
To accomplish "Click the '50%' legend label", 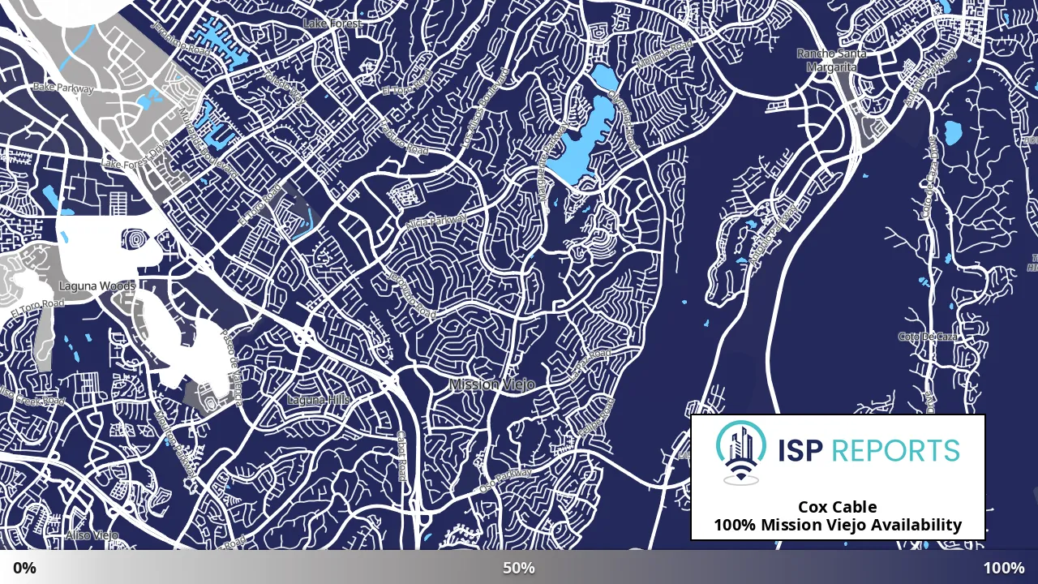I will point(518,568).
